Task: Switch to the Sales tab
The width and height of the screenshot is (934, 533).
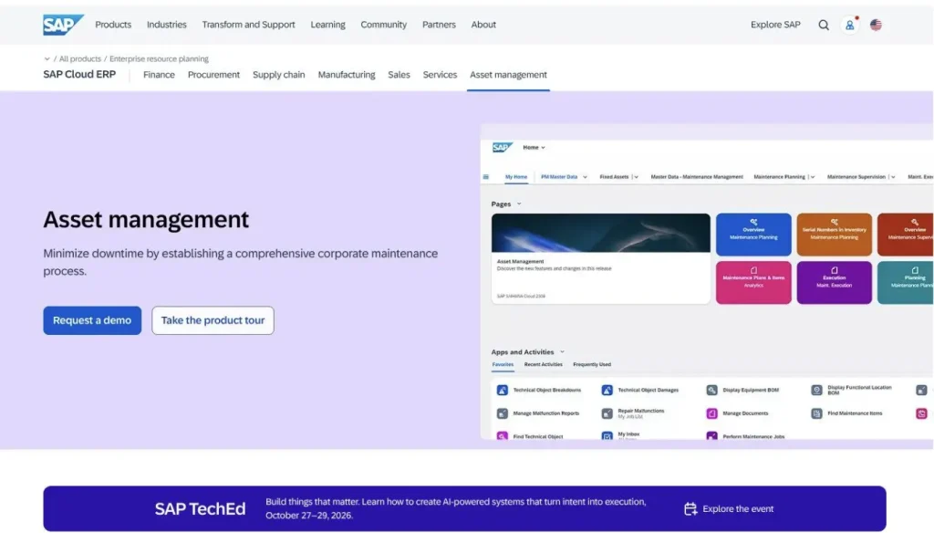Action: click(400, 75)
